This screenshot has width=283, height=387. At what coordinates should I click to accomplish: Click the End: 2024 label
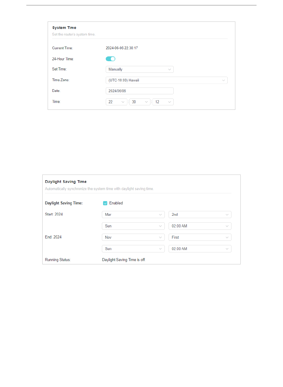pyautogui.click(x=53, y=237)
